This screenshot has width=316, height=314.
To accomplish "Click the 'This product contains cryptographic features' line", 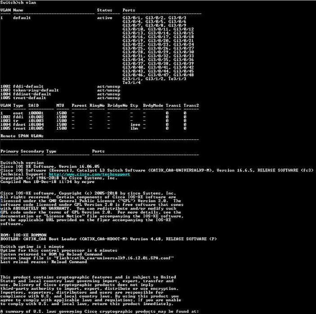I will (88, 277).
